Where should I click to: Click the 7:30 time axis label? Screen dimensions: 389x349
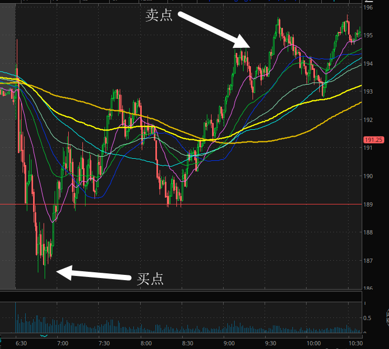(x=104, y=343)
